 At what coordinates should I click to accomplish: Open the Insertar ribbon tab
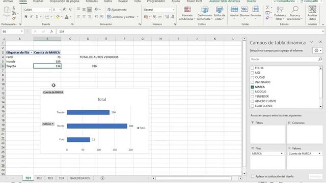[38, 1]
